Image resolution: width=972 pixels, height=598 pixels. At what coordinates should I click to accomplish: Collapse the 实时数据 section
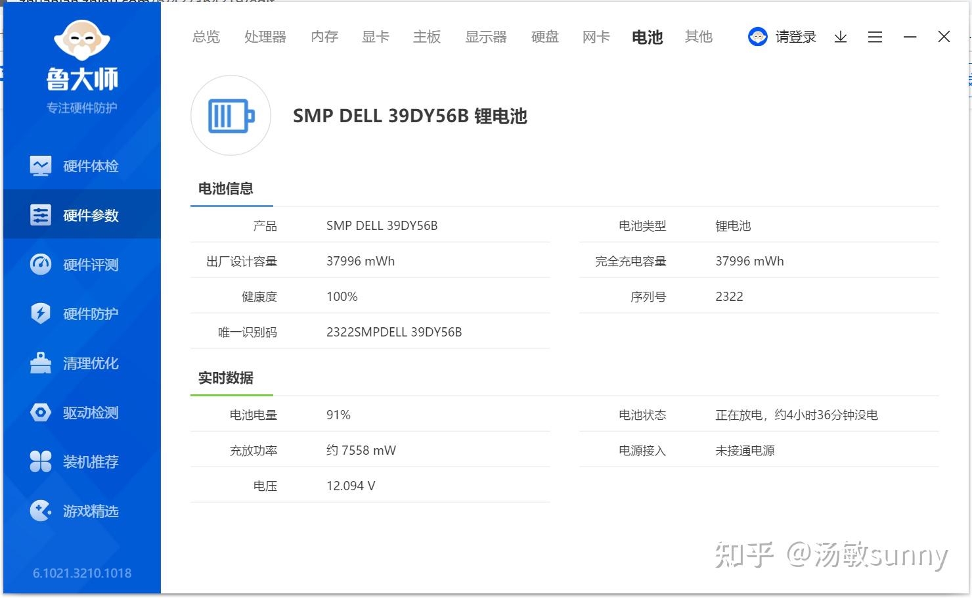point(226,378)
